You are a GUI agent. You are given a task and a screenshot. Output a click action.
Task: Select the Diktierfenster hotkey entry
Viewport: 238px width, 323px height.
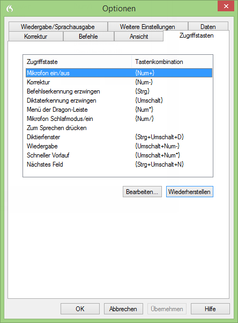119,137
